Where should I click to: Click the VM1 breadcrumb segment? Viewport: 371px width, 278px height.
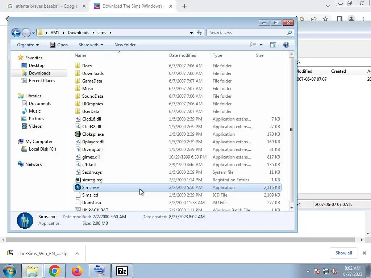coord(55,33)
